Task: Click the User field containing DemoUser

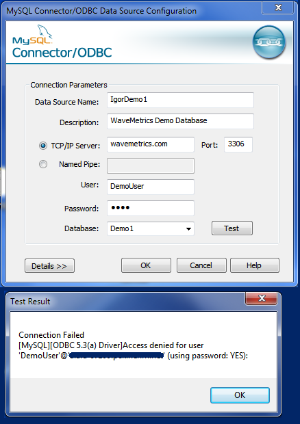Action: pos(151,187)
